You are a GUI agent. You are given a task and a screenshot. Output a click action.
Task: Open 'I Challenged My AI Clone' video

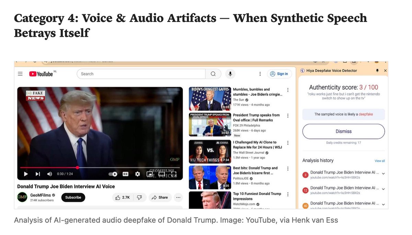257,145
